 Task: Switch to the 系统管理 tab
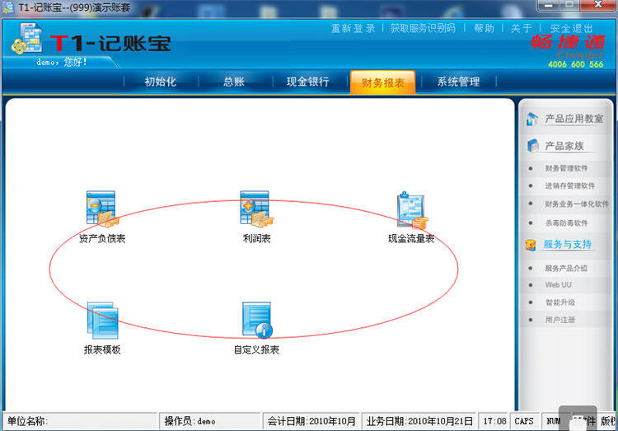pos(458,82)
